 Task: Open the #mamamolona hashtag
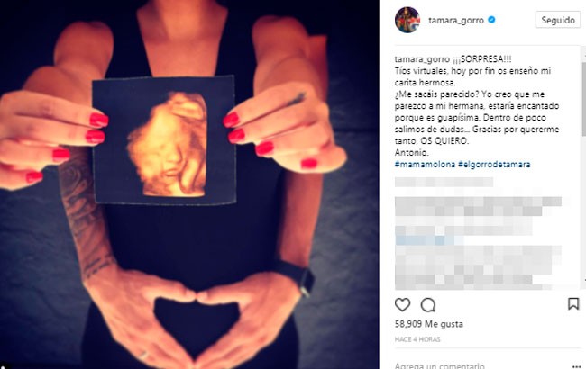pyautogui.click(x=425, y=164)
